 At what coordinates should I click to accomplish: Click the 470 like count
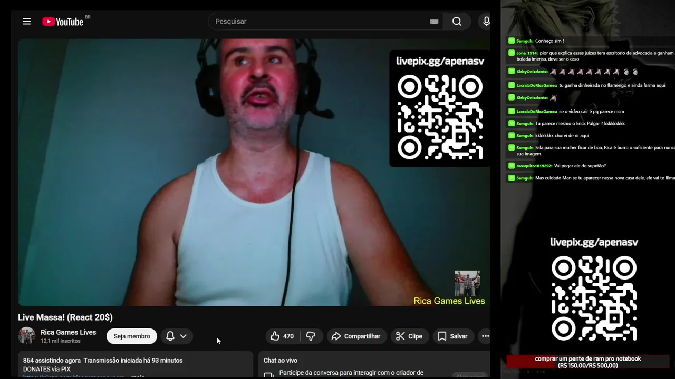click(x=288, y=336)
